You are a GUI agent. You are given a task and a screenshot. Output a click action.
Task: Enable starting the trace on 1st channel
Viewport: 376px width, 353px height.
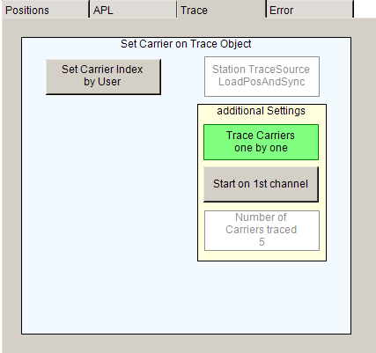coord(261,184)
